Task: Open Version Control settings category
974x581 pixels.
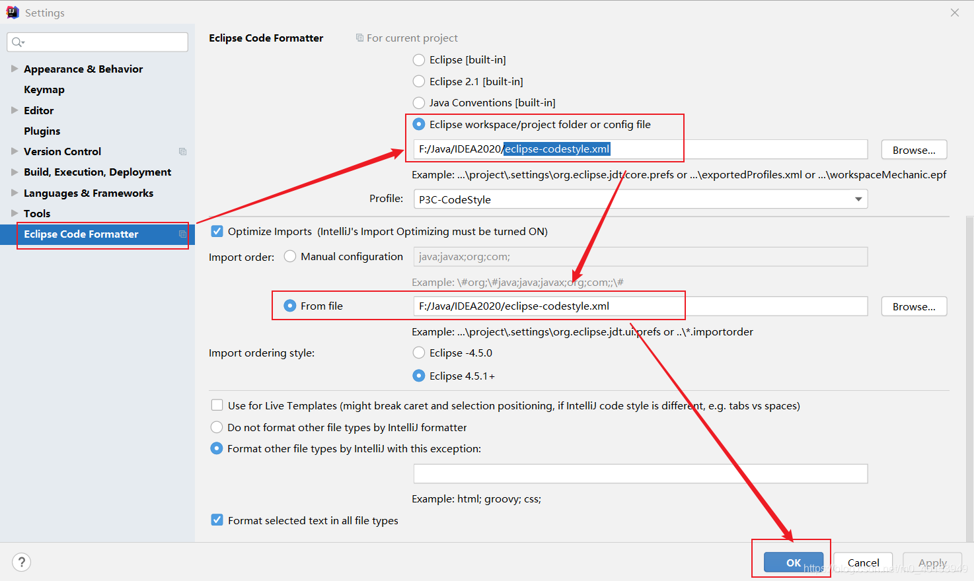Action: 63,152
